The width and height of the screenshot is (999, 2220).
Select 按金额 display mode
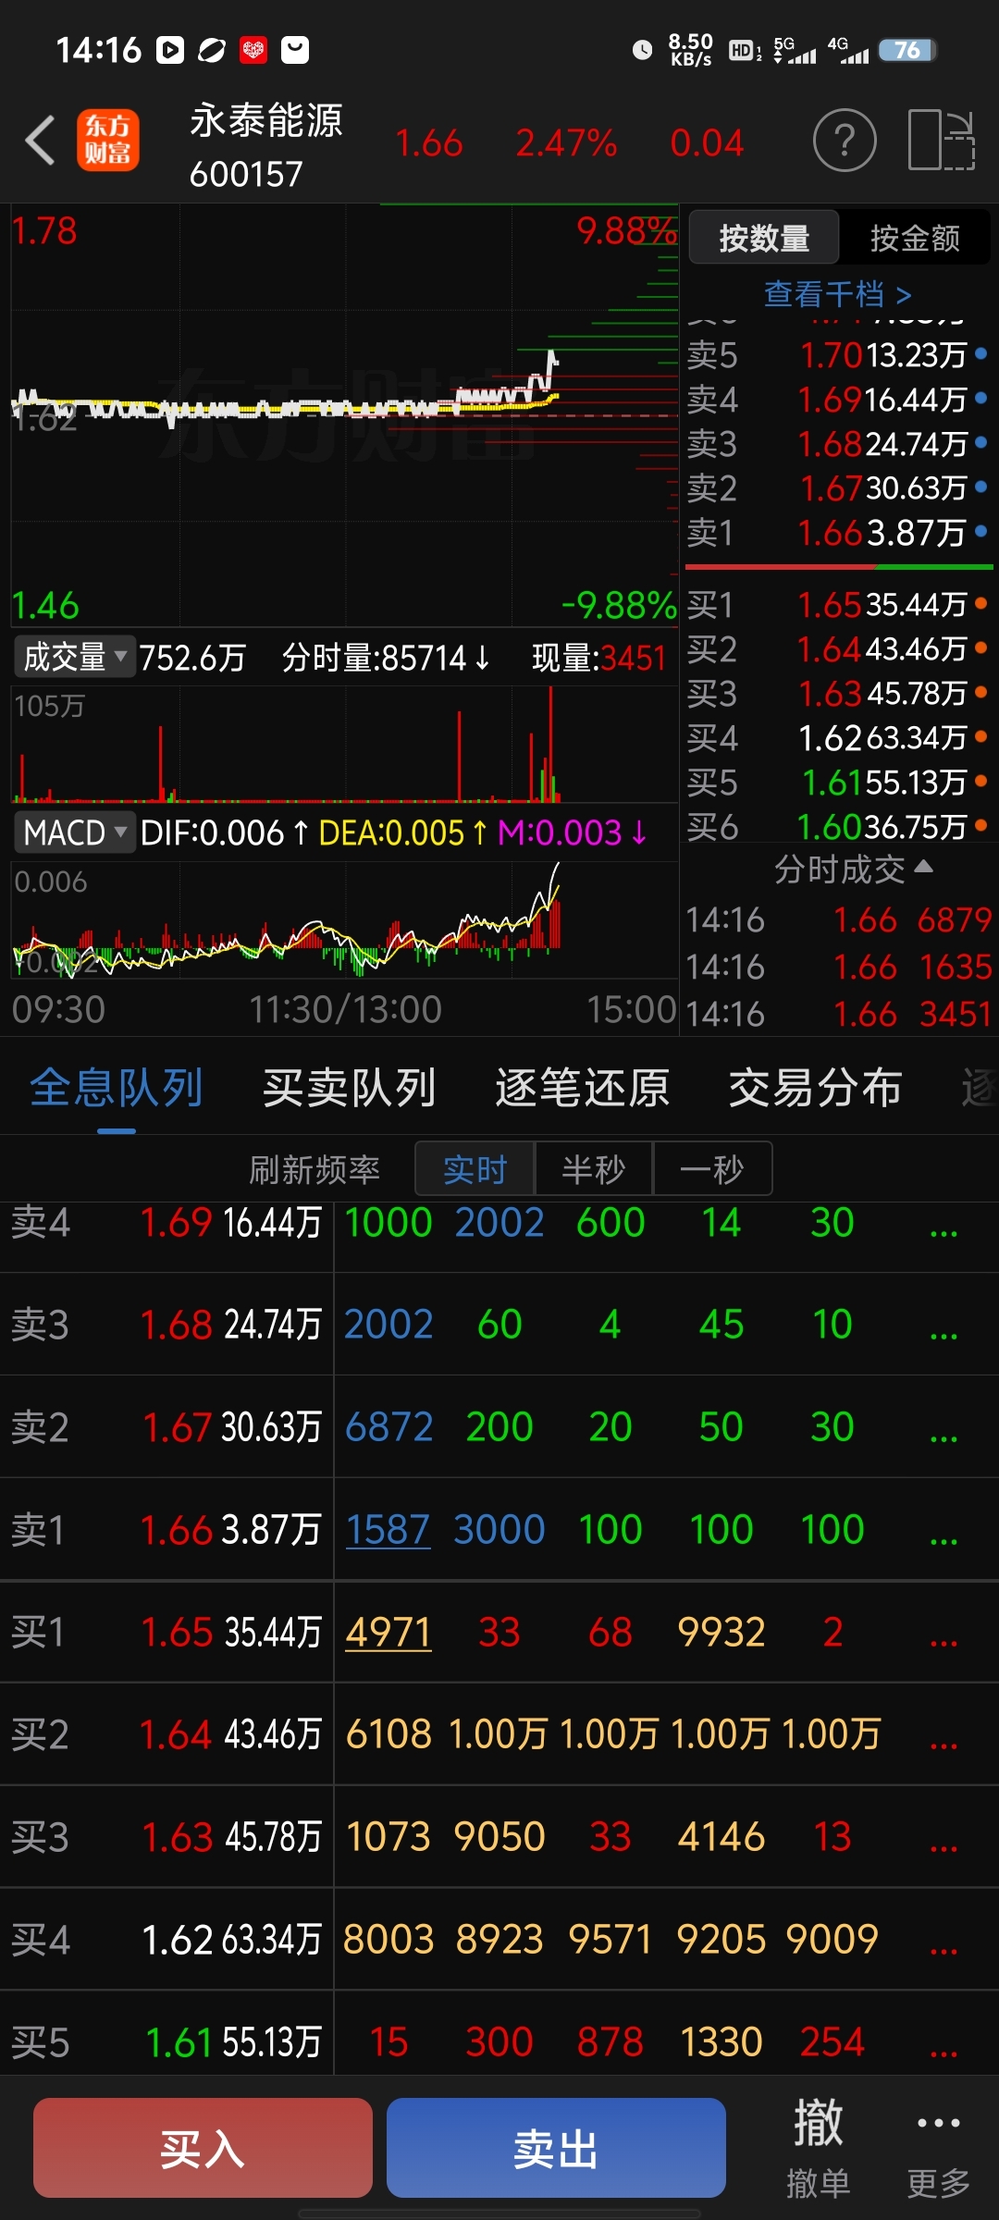tap(915, 238)
